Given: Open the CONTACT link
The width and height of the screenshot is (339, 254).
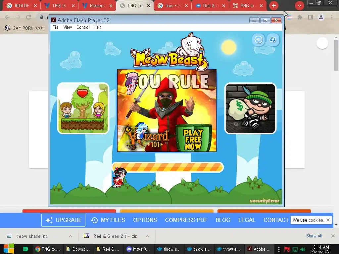Looking at the screenshot, I should [x=276, y=220].
